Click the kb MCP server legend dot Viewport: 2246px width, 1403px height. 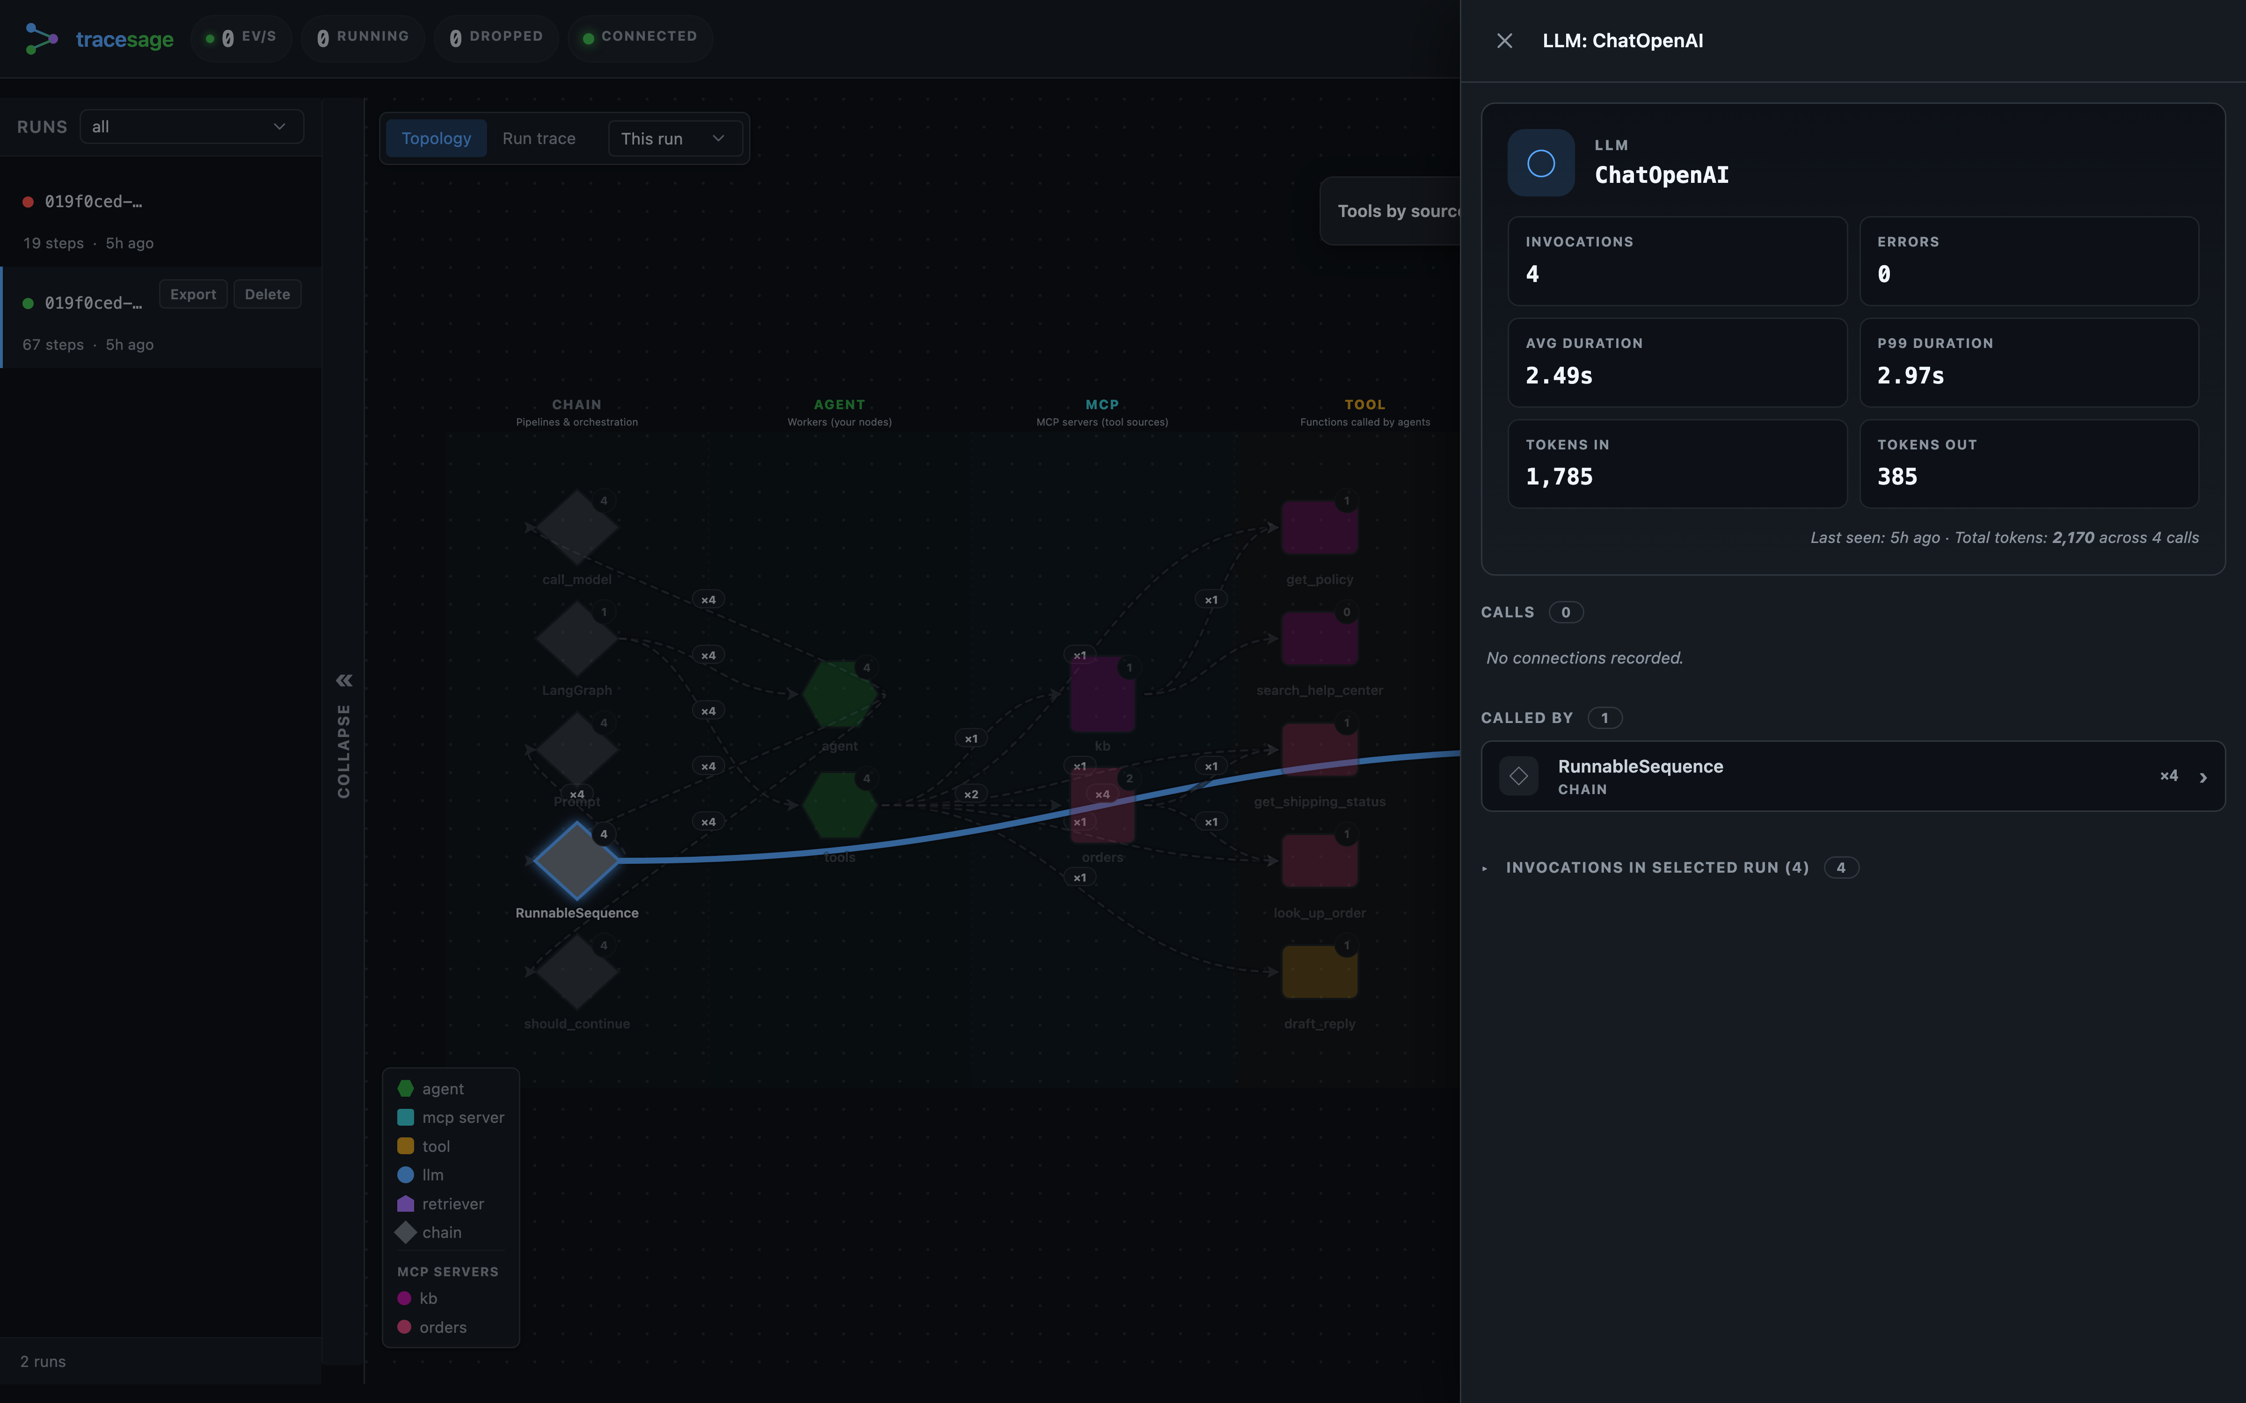tap(405, 1298)
